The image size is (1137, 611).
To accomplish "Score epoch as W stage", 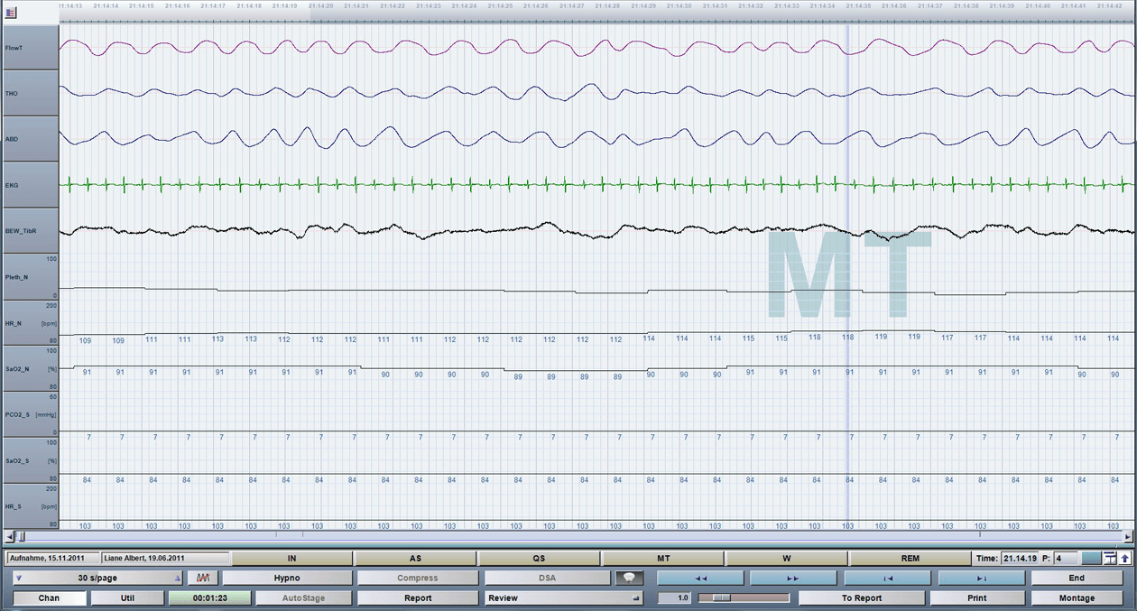I will click(x=787, y=559).
